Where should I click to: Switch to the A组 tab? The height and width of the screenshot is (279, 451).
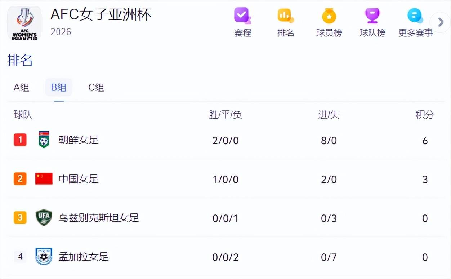(21, 88)
